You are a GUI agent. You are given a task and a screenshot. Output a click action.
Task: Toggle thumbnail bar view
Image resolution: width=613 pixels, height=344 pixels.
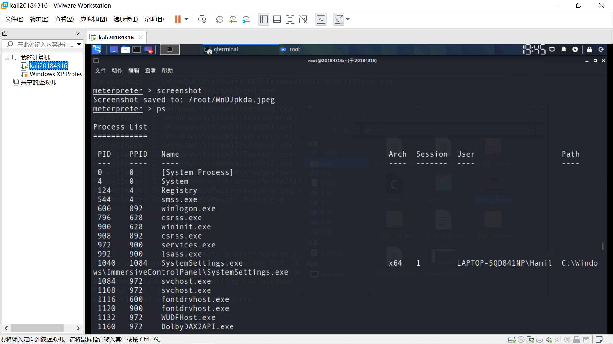(277, 19)
